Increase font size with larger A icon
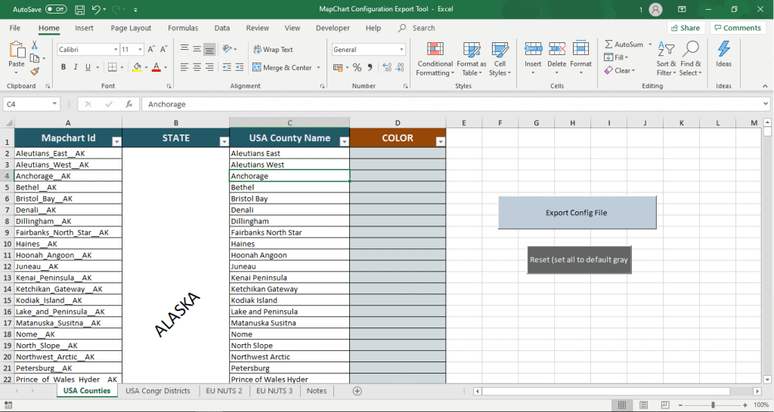This screenshot has width=774, height=412. [151, 49]
